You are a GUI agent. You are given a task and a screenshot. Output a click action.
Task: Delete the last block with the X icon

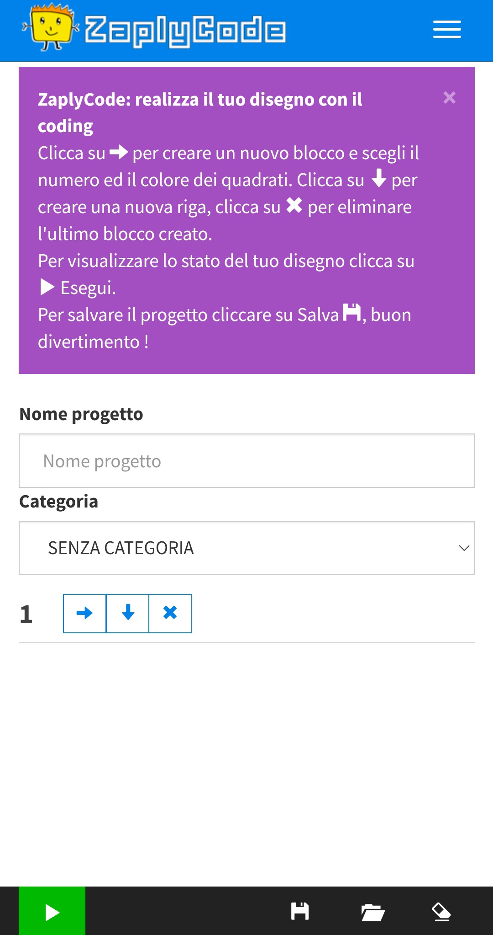171,614
